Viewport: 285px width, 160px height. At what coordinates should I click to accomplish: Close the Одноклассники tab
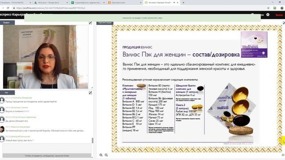tap(141, 3)
